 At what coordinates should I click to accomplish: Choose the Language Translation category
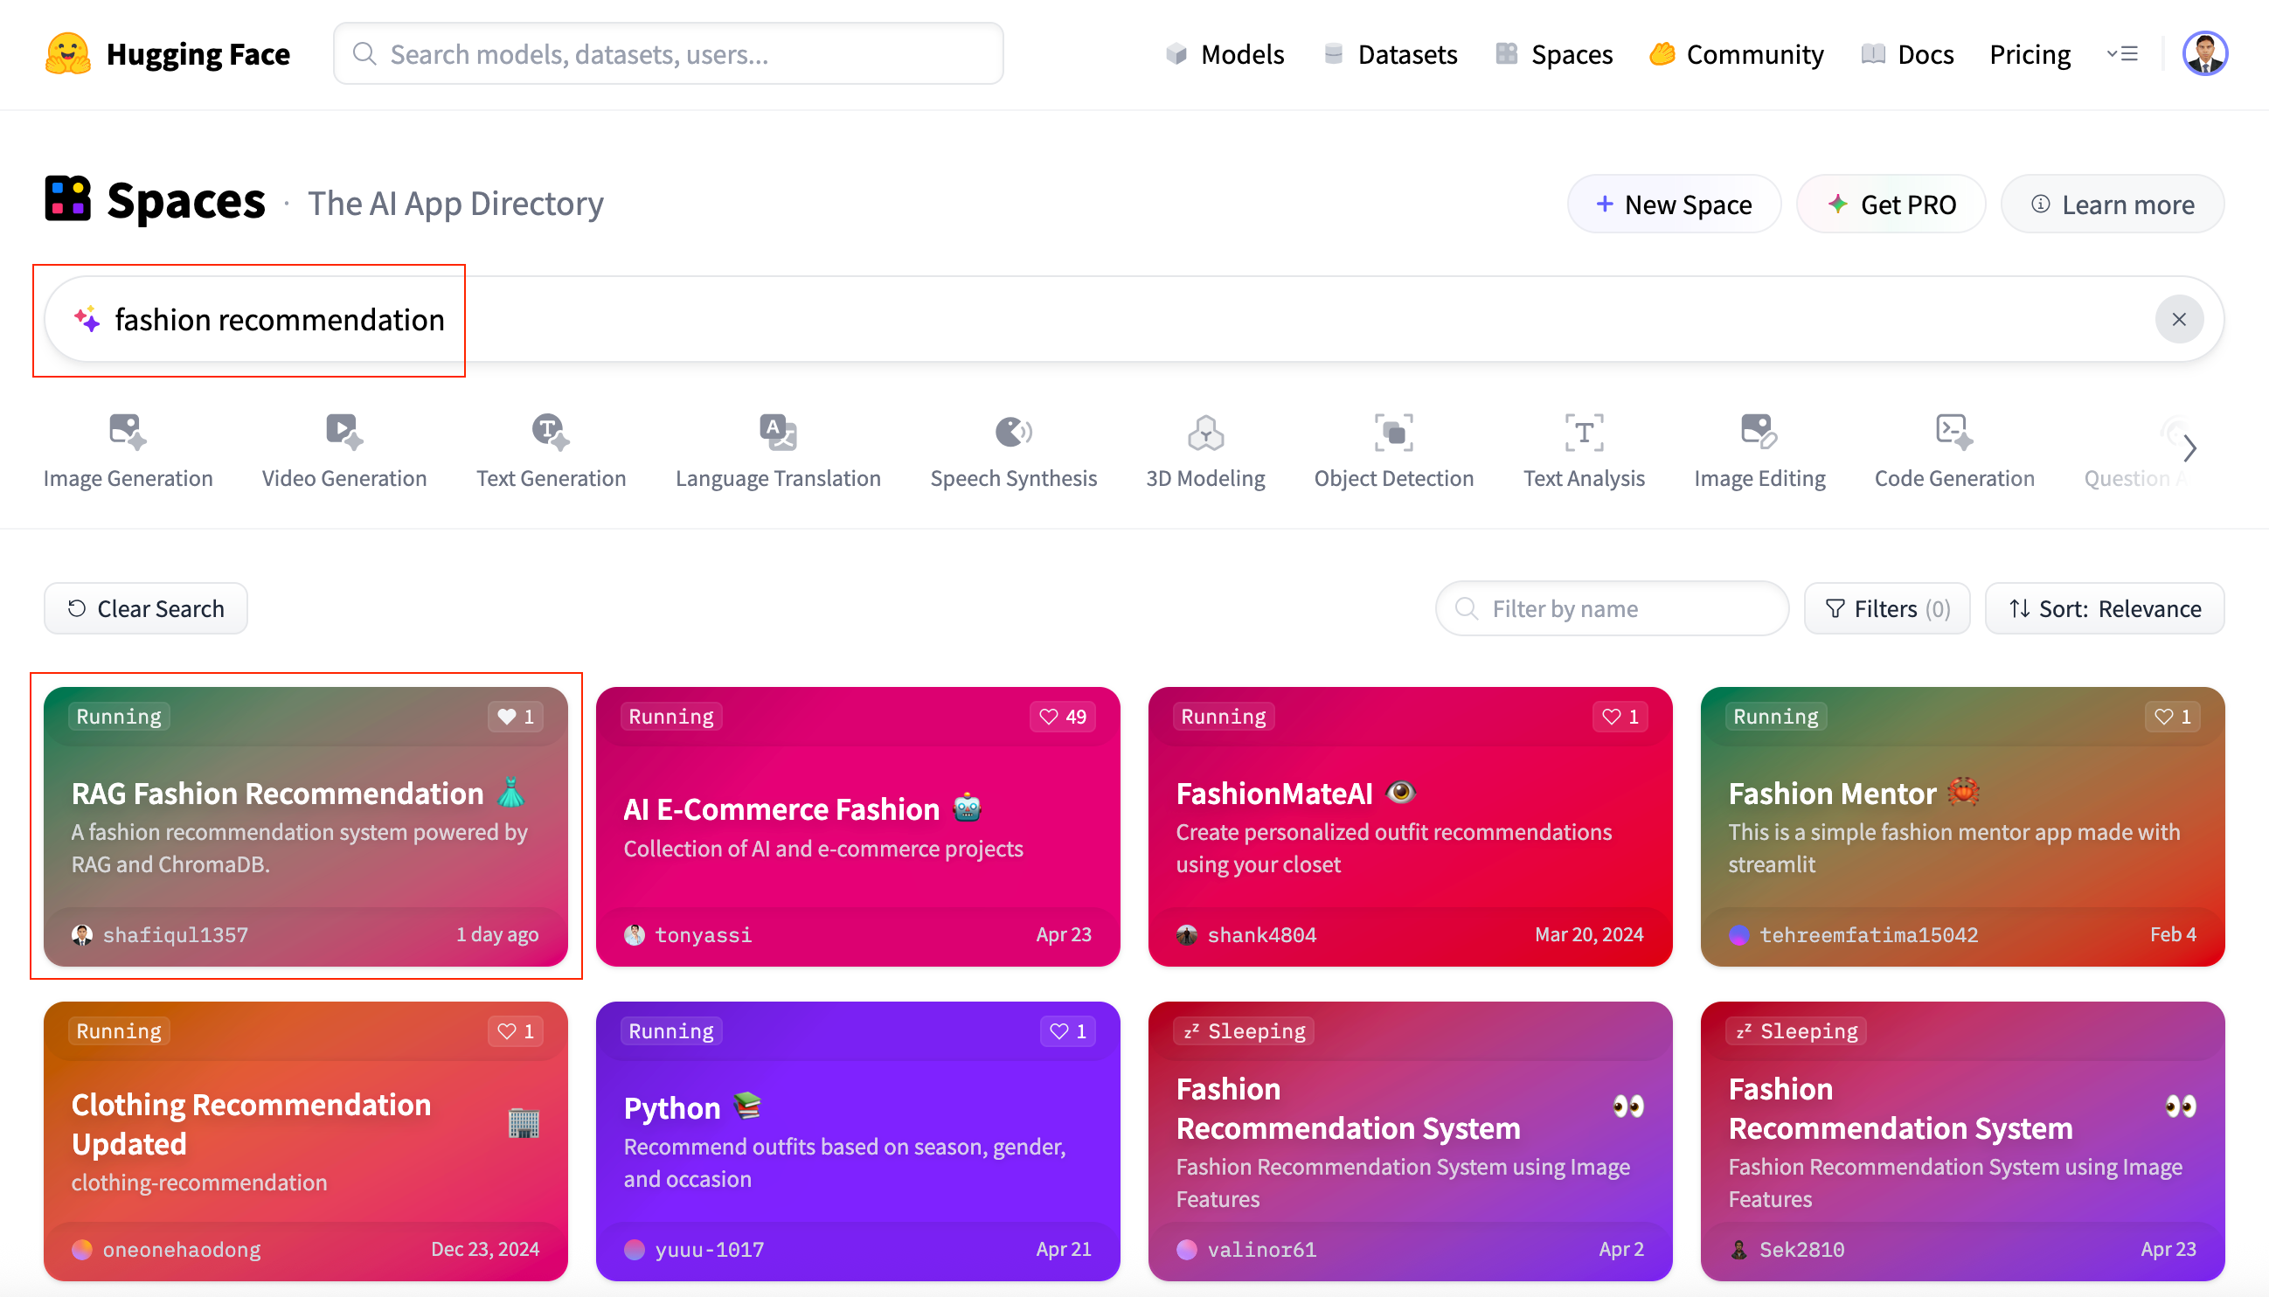tap(778, 452)
